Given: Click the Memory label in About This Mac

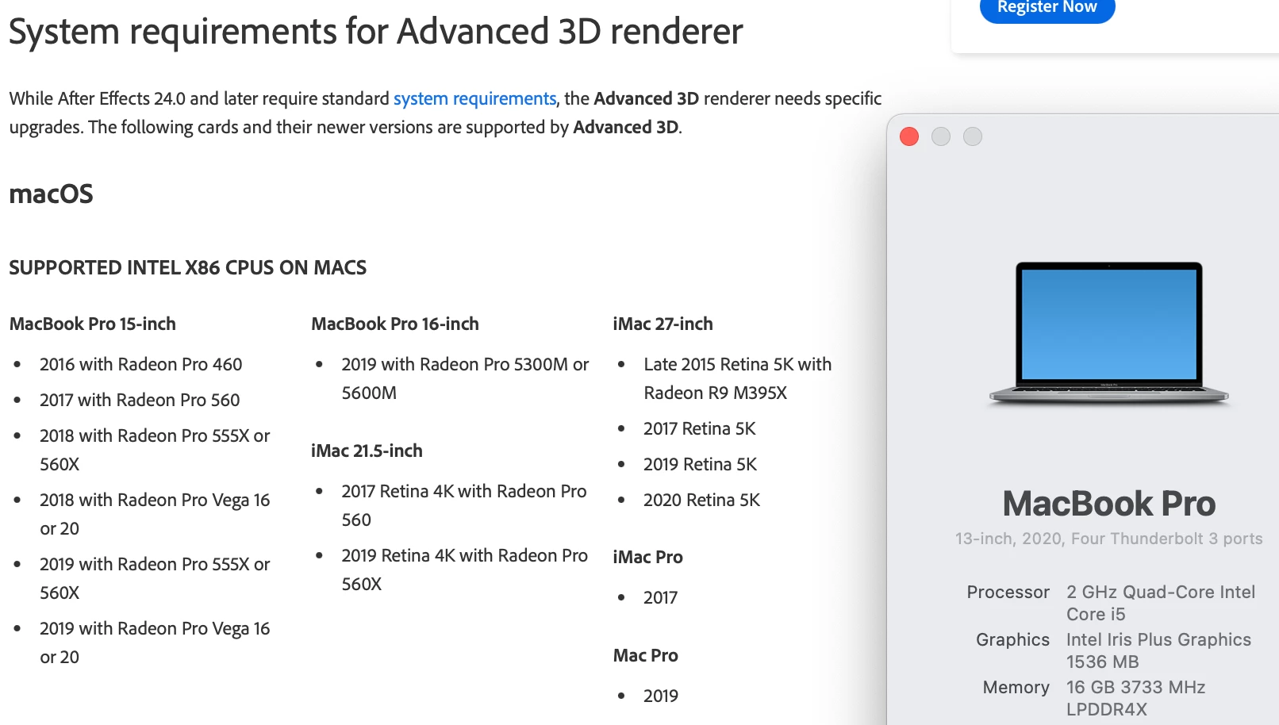Looking at the screenshot, I should pyautogui.click(x=1016, y=687).
